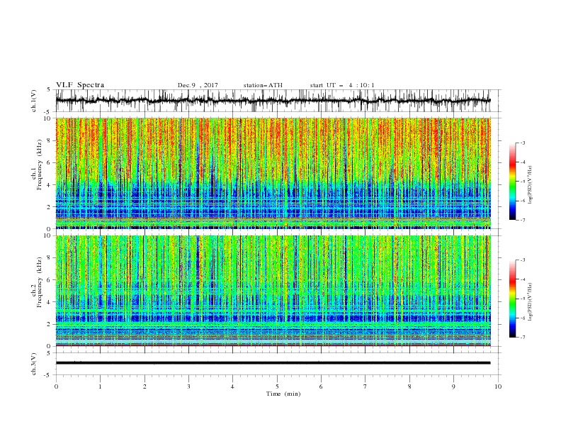Click the ch.1 "Frequency (kHz)" axis label

click(x=40, y=165)
